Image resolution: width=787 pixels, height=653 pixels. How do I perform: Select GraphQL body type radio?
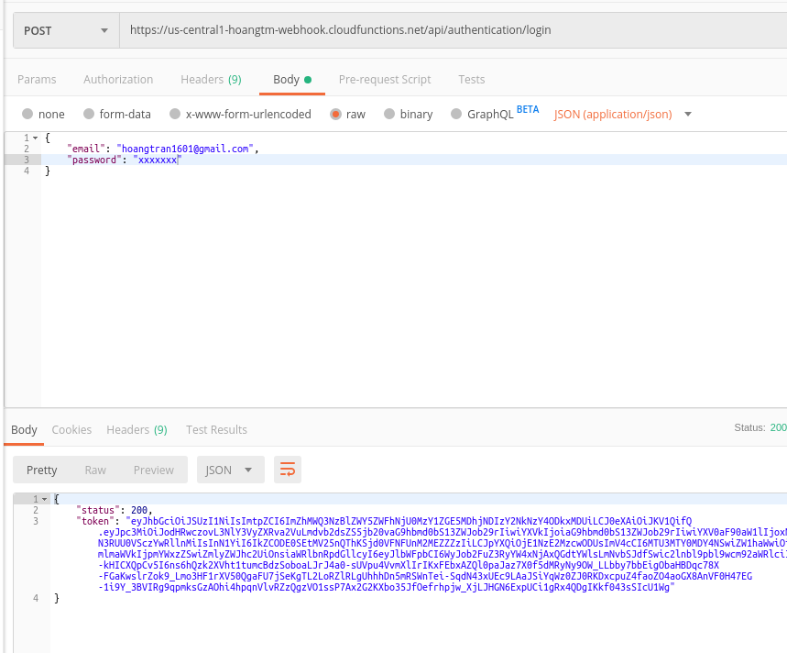[x=455, y=115]
